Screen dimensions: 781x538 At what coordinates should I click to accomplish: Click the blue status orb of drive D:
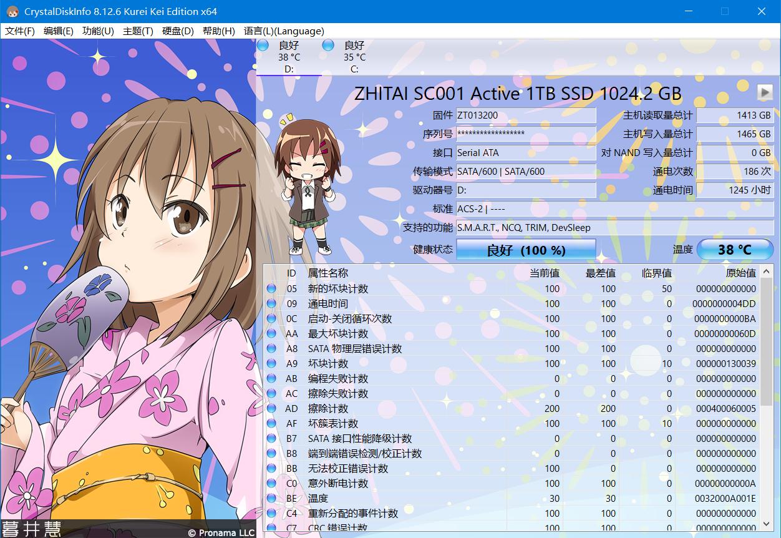coord(263,45)
